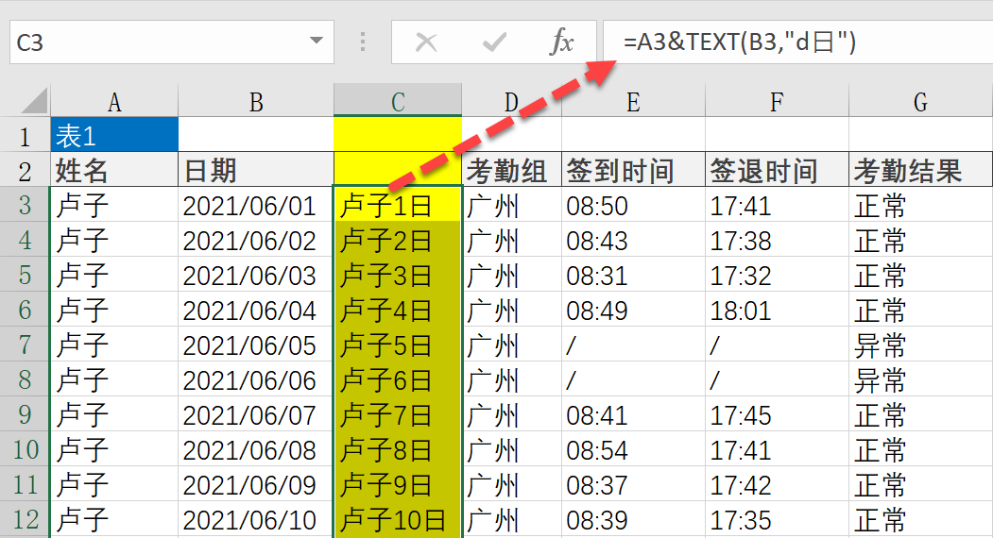Select column C header
This screenshot has height=538, width=993.
pyautogui.click(x=398, y=101)
